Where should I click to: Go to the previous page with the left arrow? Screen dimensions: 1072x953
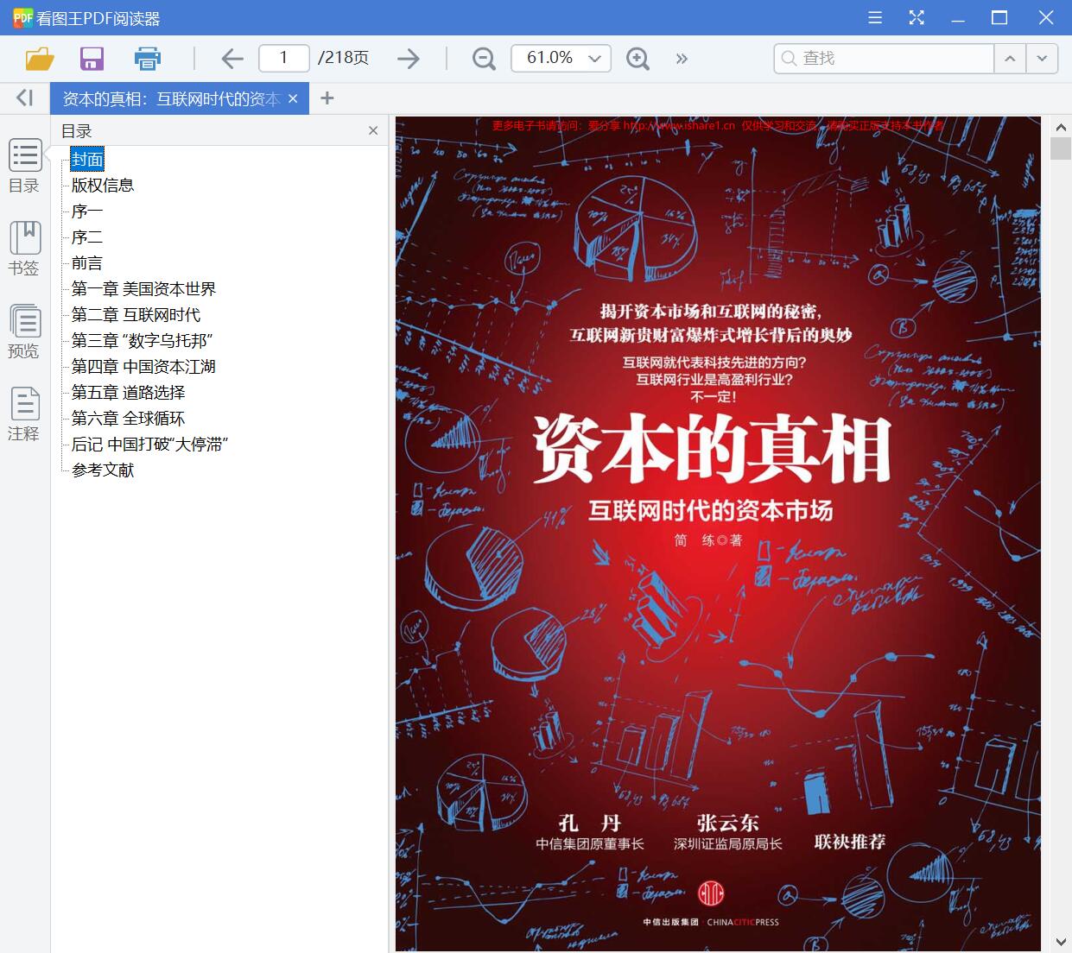(x=232, y=59)
